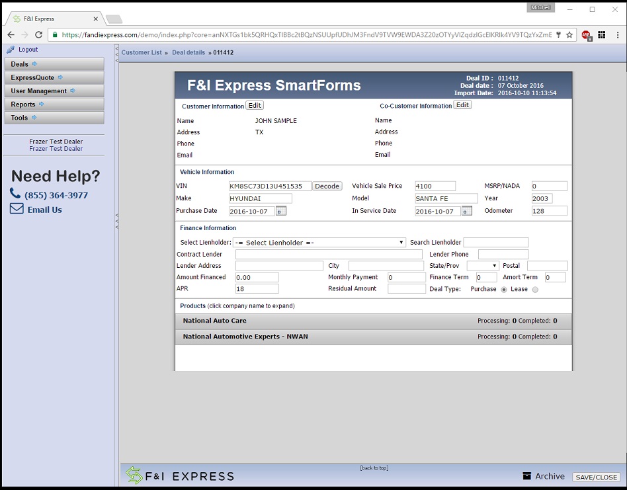Click the Vehicle Sale Price field
This screenshot has height=490, width=627.
pyautogui.click(x=435, y=186)
